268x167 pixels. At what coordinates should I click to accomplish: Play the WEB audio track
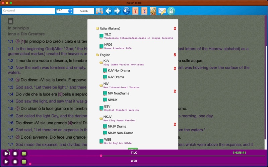click(x=6, y=162)
